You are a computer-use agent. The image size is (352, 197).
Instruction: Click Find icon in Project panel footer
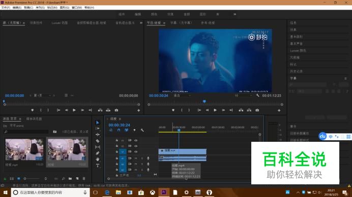63,179
